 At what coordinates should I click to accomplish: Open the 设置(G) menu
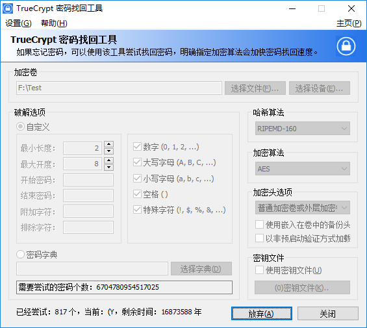point(18,23)
